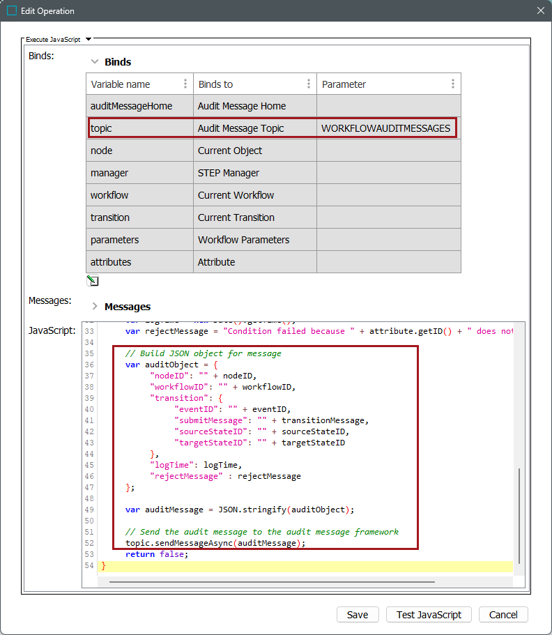This screenshot has width=552, height=635.
Task: Click the vertical scrollbar in the code editor
Action: [x=519, y=516]
